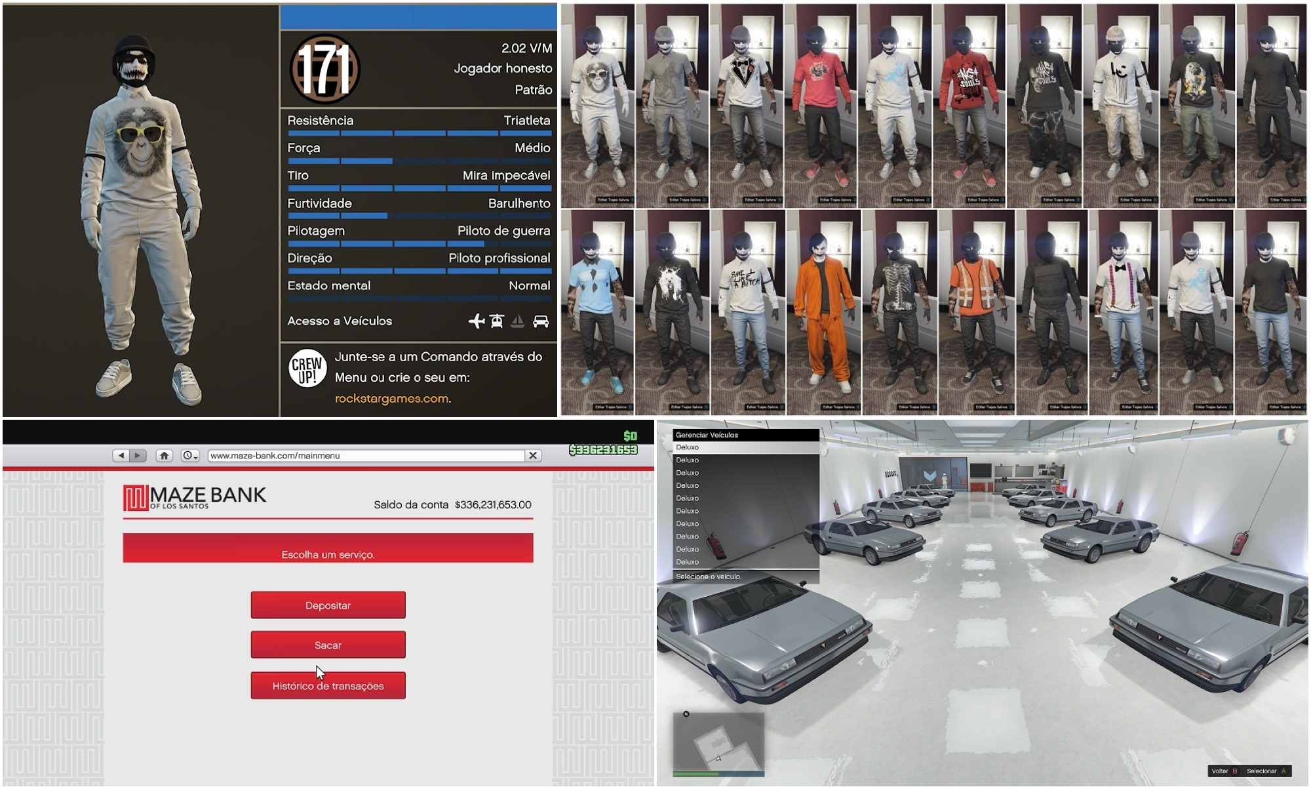Click the Jogador honesto text
This screenshot has height=789, width=1311.
503,68
